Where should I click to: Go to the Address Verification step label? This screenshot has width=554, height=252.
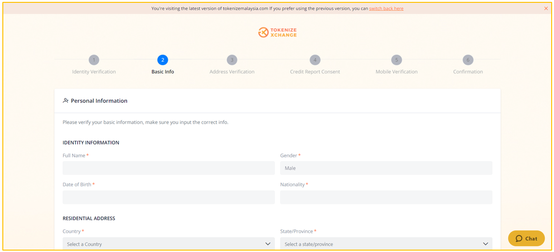point(232,72)
